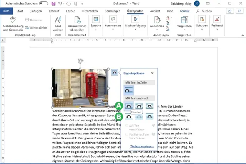Open the Referenzen tab
The image size is (246, 164).
click(x=90, y=11)
